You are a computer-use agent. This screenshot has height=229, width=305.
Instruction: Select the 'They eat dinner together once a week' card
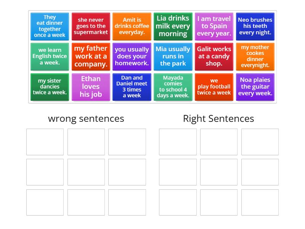pos(50,26)
